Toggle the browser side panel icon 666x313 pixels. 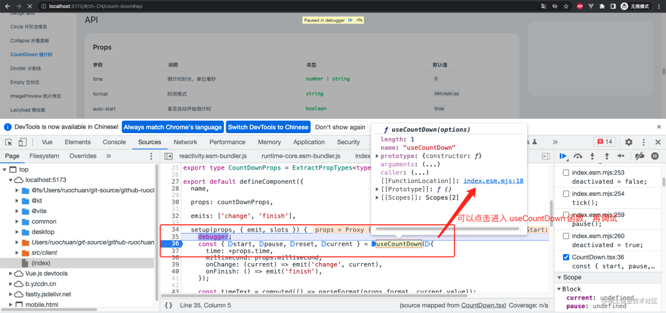[613, 6]
